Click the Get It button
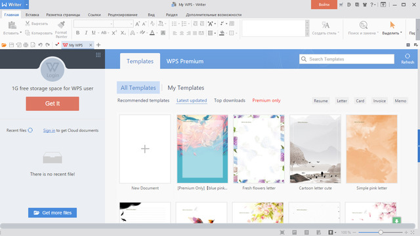The height and width of the screenshot is (236, 420). (52, 104)
